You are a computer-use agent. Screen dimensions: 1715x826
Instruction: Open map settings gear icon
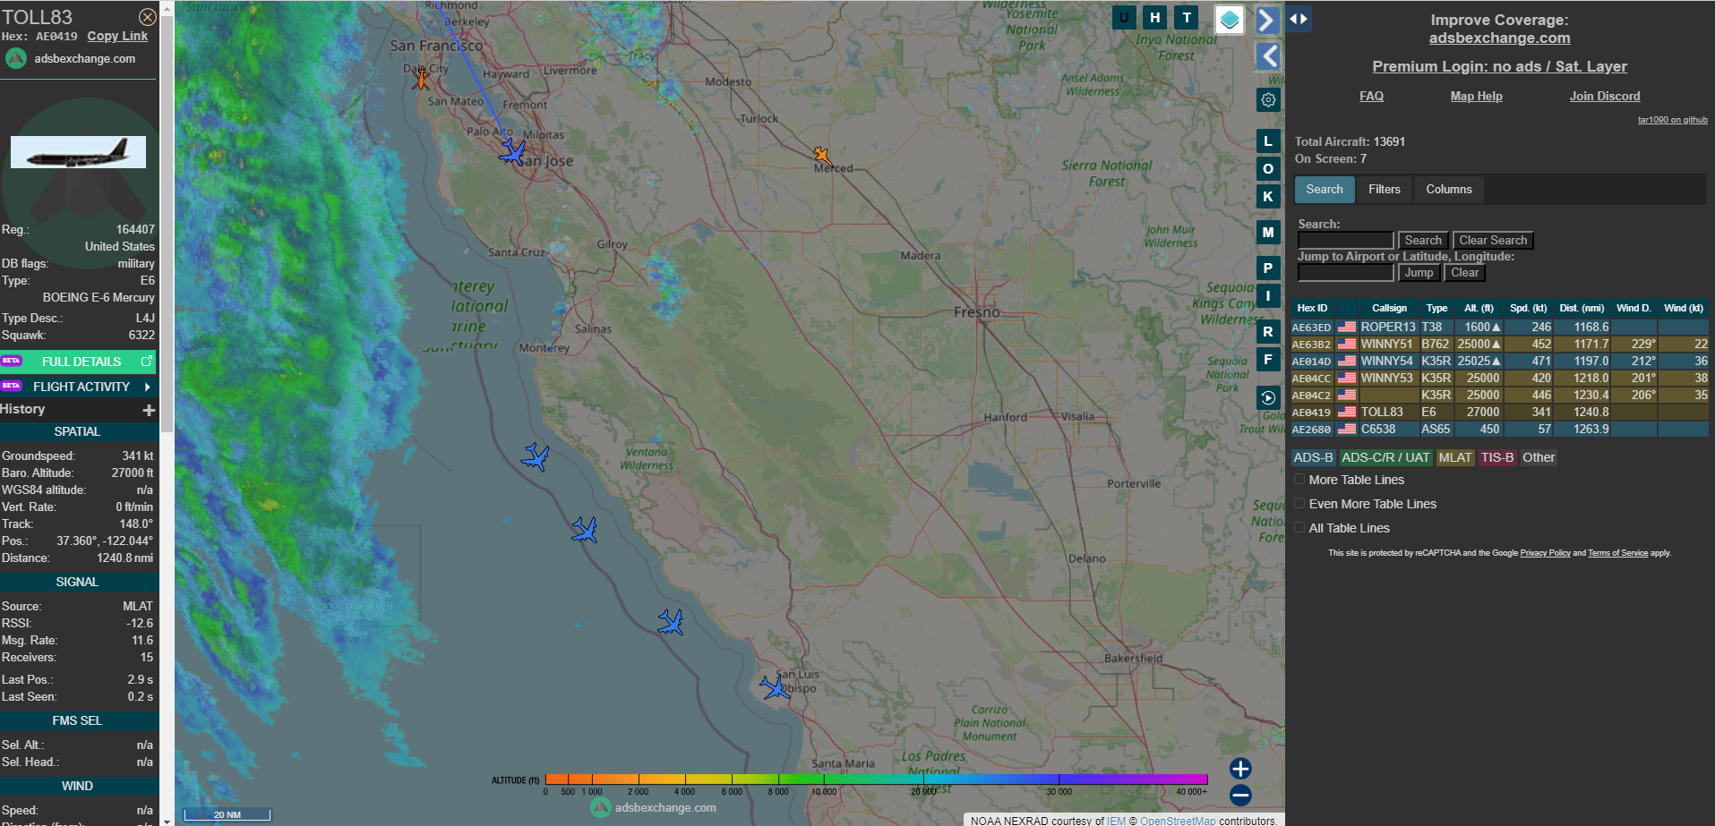tap(1268, 100)
